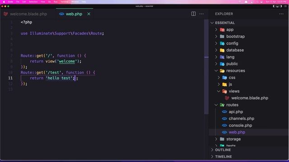Click the 'hello test' string in code
289x162 pixels.
click(59, 78)
